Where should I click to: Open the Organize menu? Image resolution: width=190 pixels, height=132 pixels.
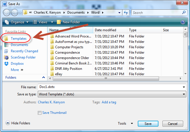(17, 22)
